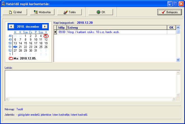Click the OK column header
Viewport: 185px width, 124px height.
pyautogui.click(x=172, y=28)
